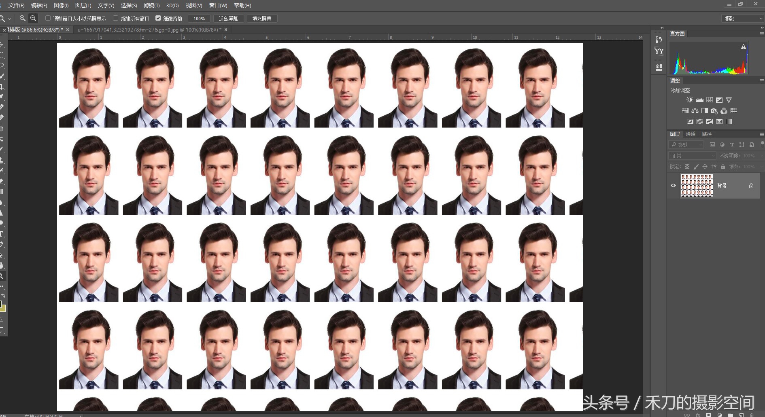765x417 pixels.
Task: Hide the 背景 layer with eye icon
Action: [x=674, y=186]
